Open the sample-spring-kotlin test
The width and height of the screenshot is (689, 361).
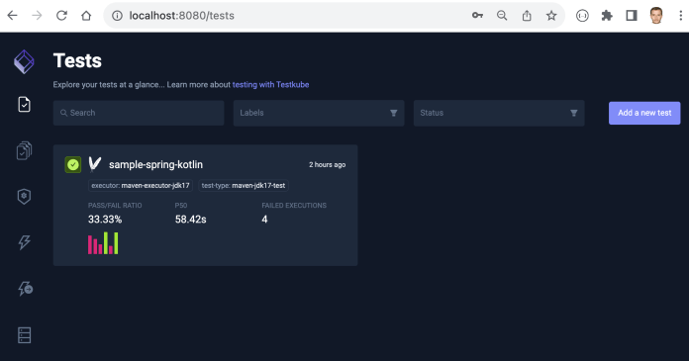156,165
